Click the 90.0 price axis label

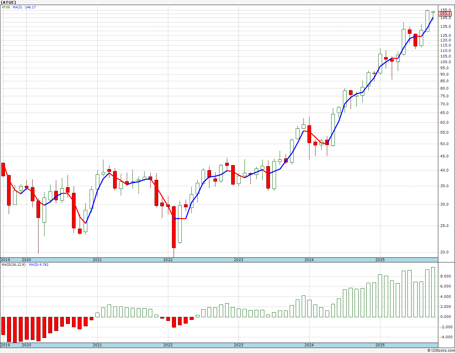pyautogui.click(x=445, y=74)
